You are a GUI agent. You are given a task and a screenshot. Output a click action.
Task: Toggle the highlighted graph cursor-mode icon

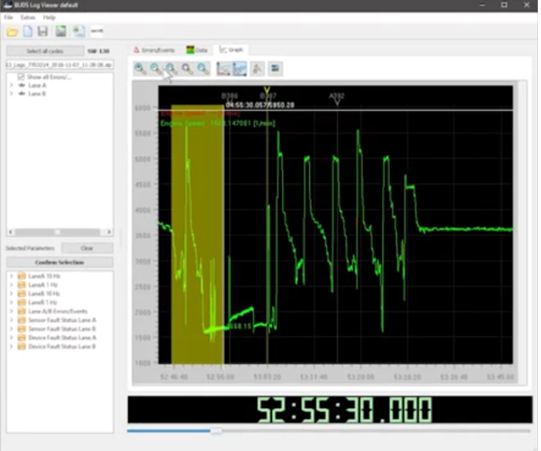240,69
